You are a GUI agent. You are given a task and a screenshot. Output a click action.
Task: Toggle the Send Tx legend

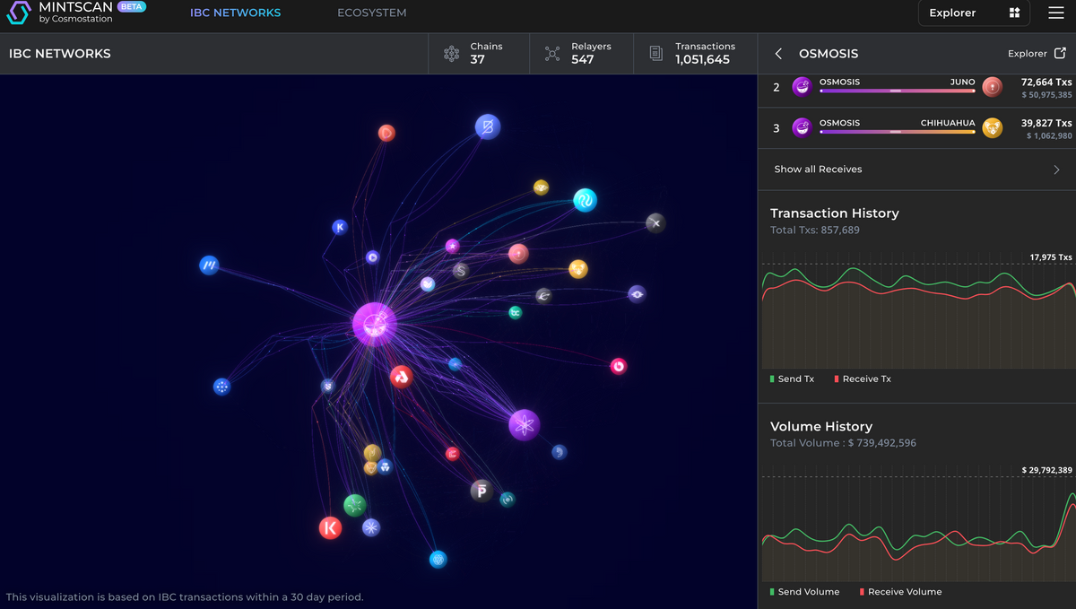792,379
